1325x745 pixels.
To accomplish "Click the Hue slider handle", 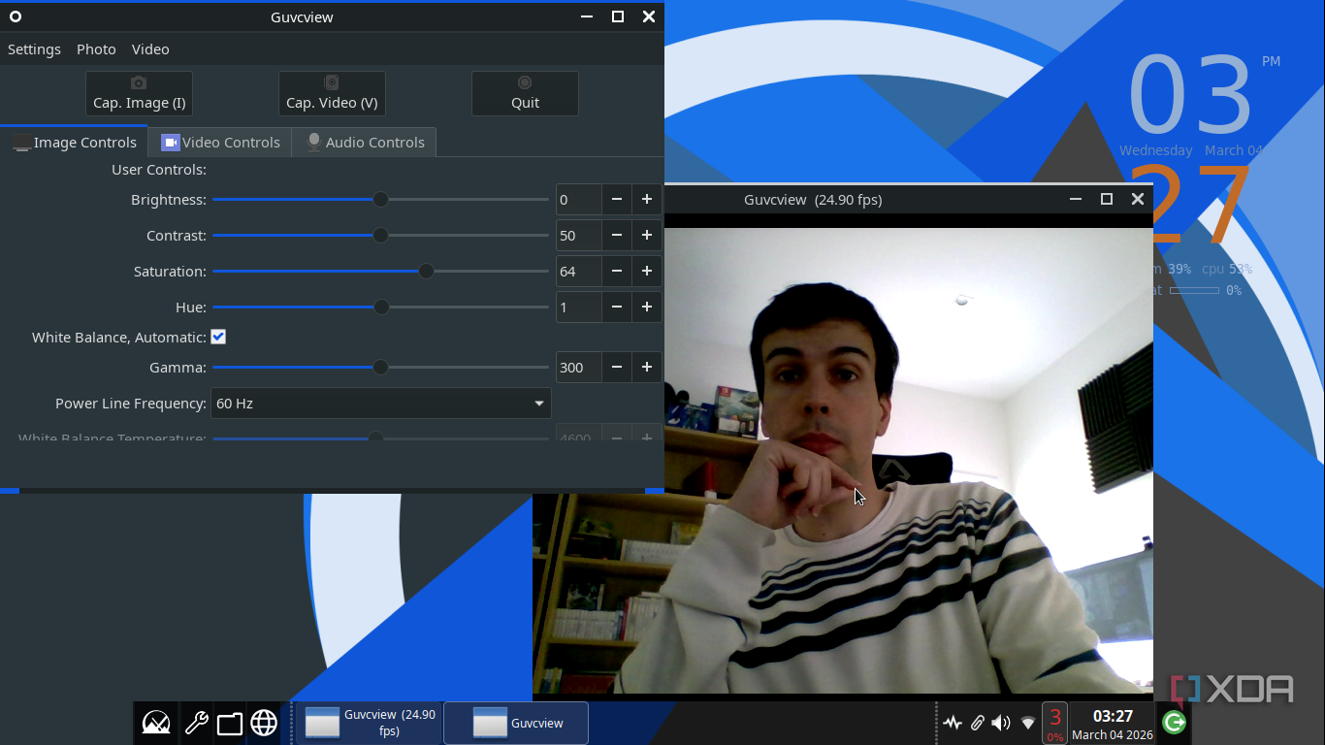I will [x=381, y=308].
